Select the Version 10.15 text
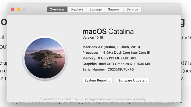The image size is (191, 107). [93, 38]
